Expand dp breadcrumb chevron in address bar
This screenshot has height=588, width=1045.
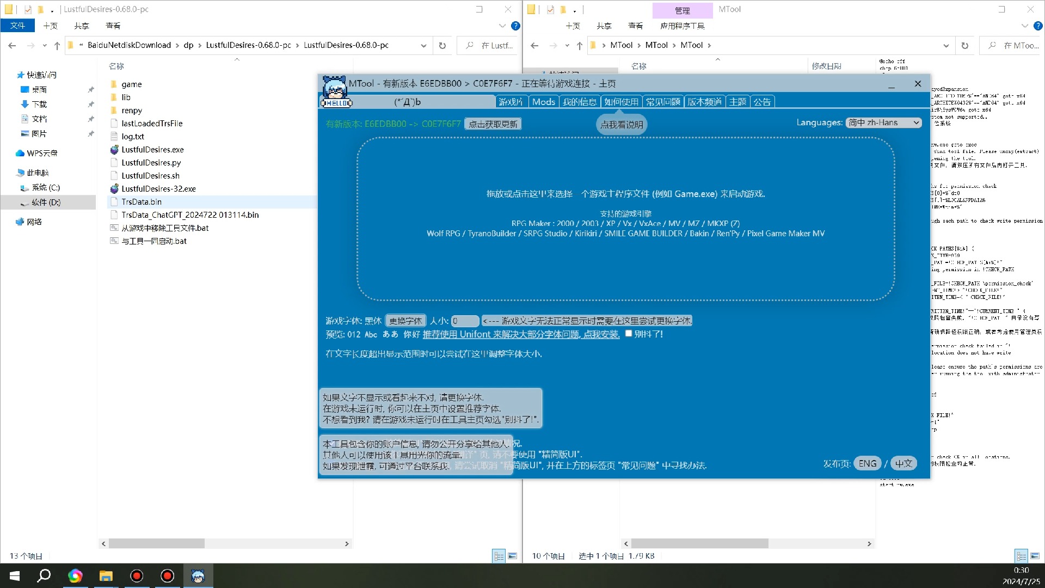point(200,45)
